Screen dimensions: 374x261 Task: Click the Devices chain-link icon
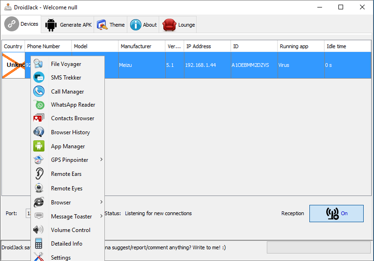pos(11,24)
